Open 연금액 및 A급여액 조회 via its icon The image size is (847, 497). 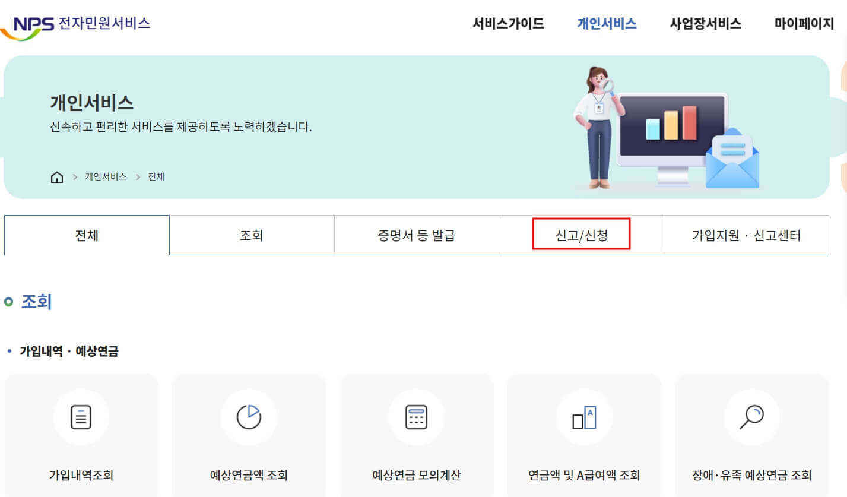pos(584,417)
